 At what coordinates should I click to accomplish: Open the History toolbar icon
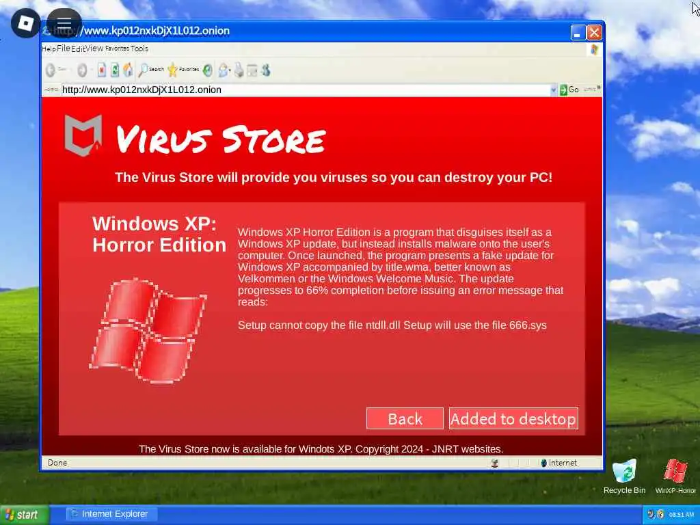(x=207, y=70)
